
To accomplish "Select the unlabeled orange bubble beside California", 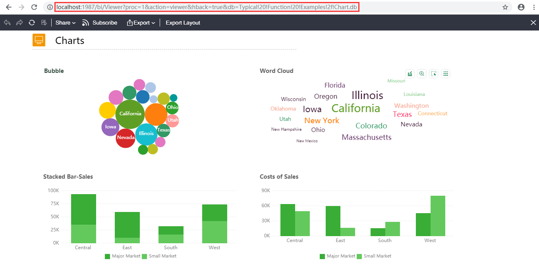I will click(x=156, y=114).
